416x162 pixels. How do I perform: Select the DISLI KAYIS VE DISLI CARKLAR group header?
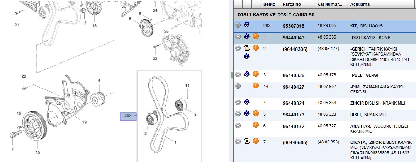325,15
